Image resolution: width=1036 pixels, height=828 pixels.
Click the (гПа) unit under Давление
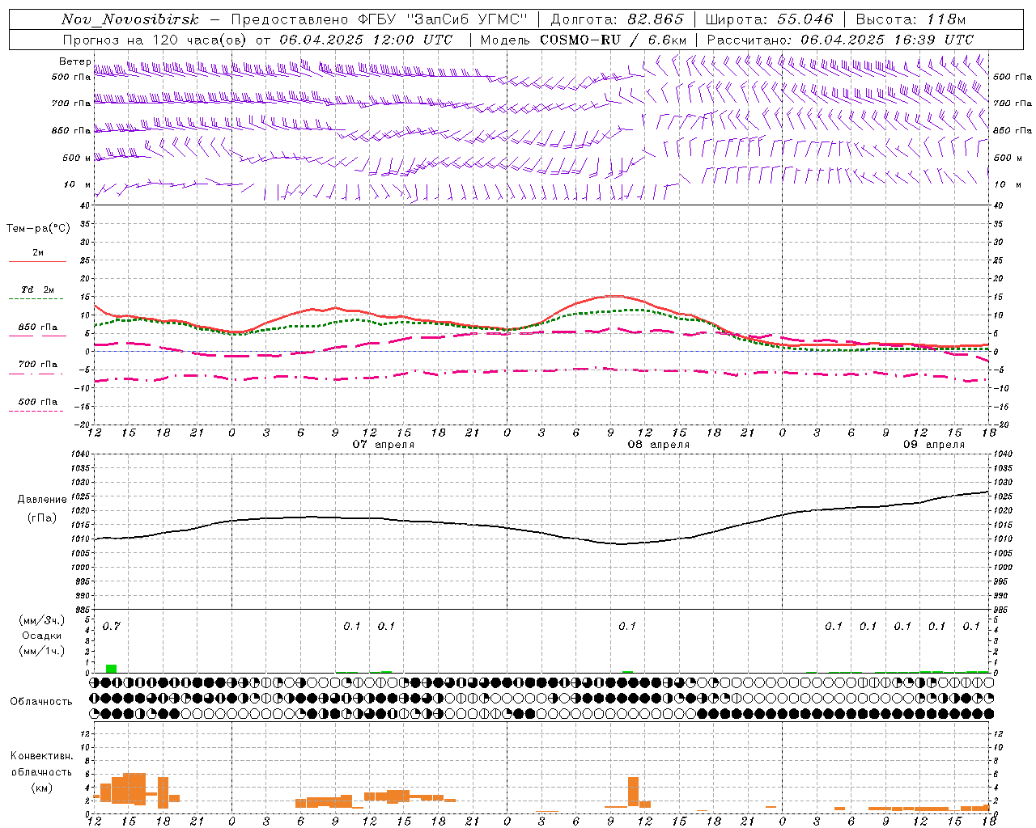(42, 517)
